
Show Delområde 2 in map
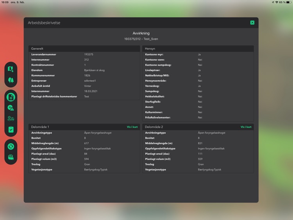click(246, 127)
